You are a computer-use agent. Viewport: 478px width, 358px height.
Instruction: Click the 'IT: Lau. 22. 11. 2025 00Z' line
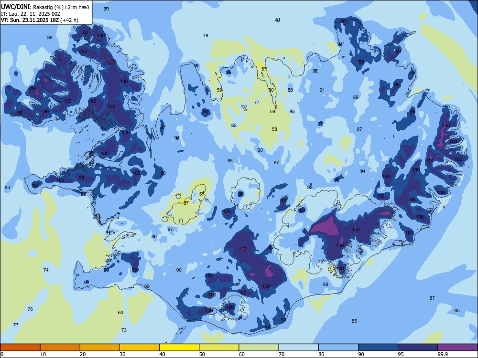30,14
